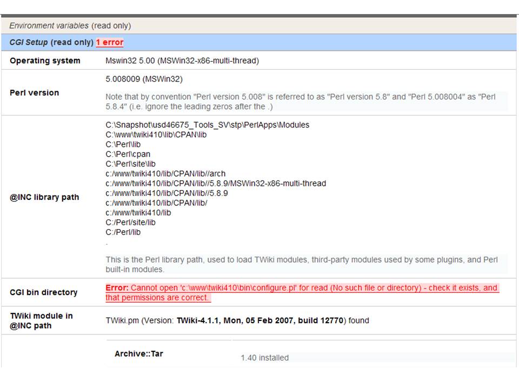Click the Operating system row label
Screen dimensions: 519x389
tap(45, 61)
